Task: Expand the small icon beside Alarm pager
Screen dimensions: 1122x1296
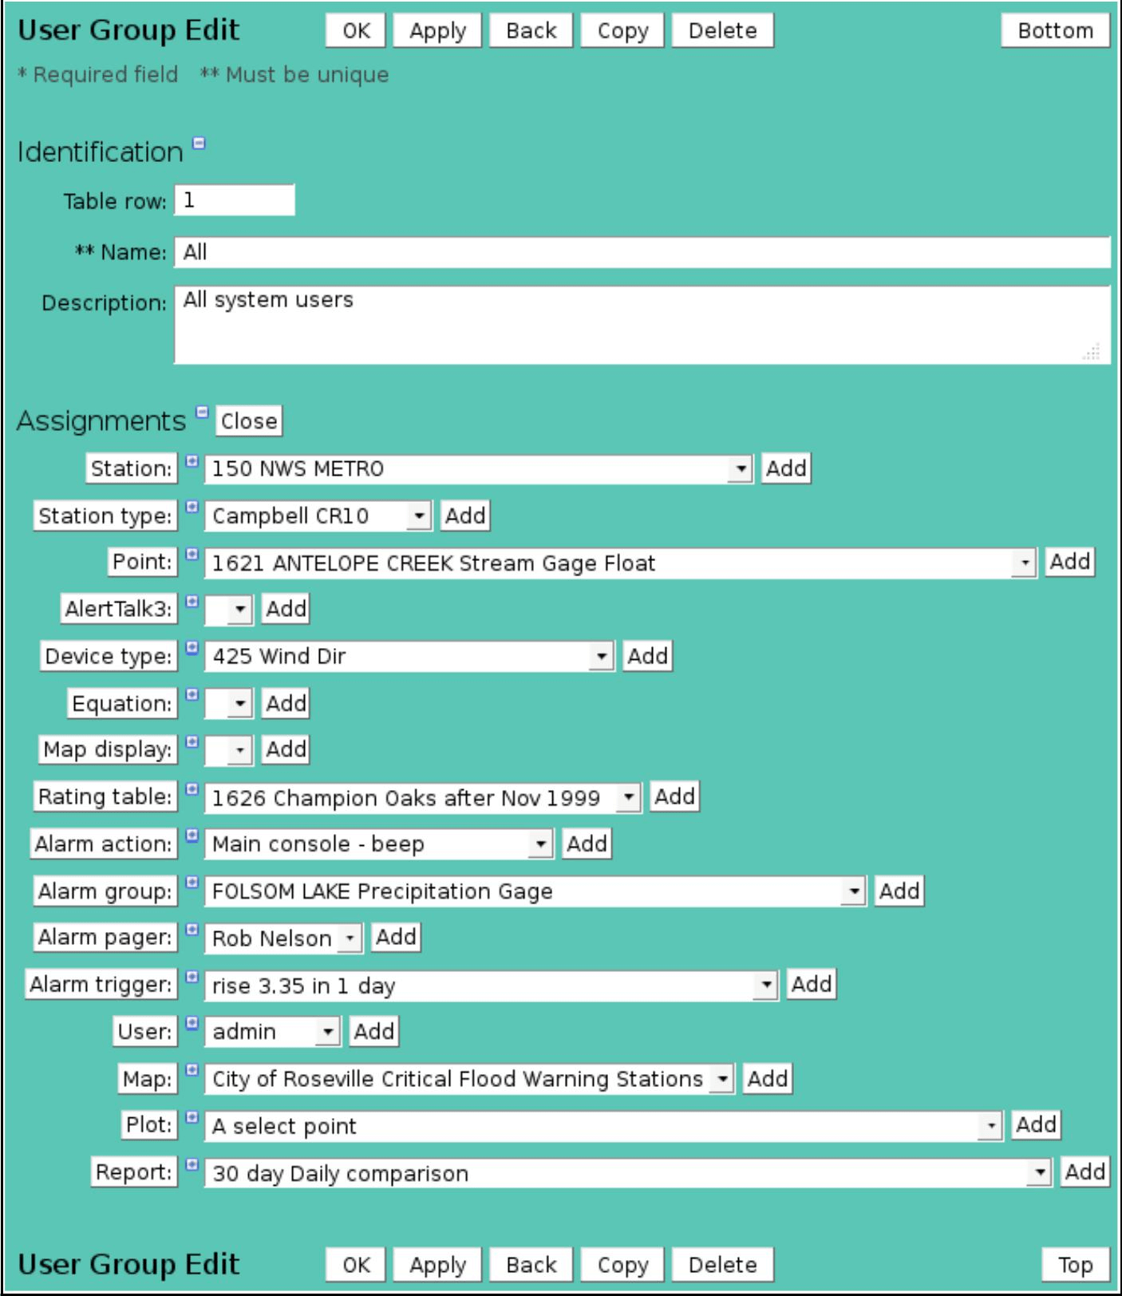Action: [192, 929]
